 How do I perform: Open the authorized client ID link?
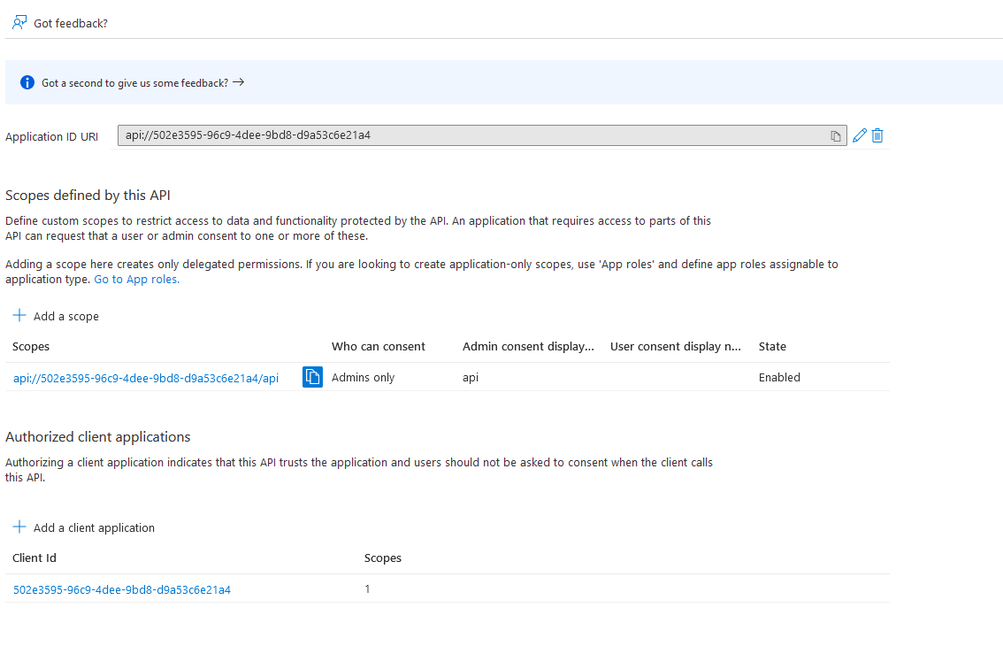coord(122,589)
